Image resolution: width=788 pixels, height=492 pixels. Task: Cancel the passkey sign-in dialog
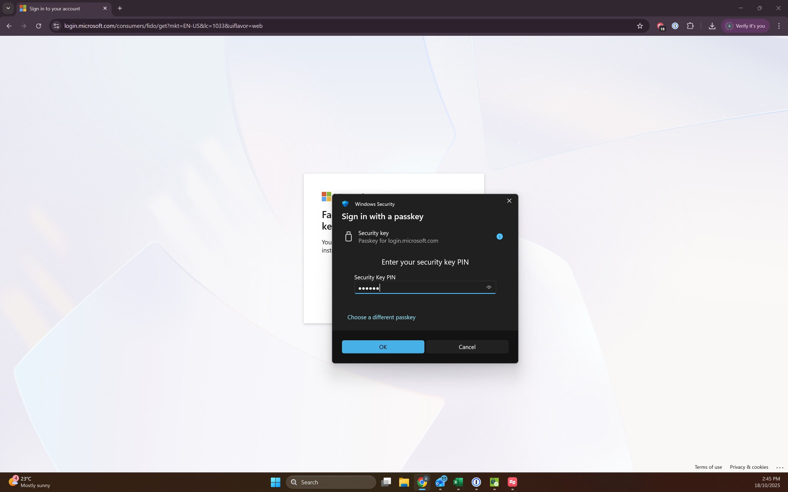[467, 347]
